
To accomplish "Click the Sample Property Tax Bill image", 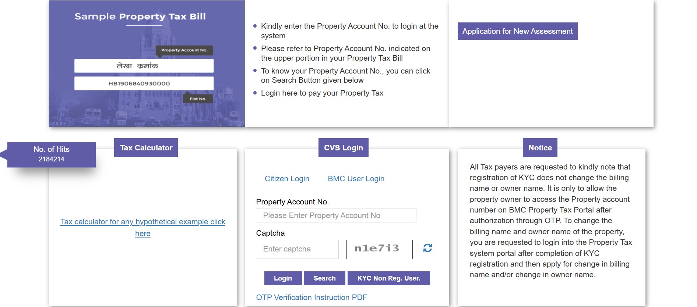I will pyautogui.click(x=147, y=63).
